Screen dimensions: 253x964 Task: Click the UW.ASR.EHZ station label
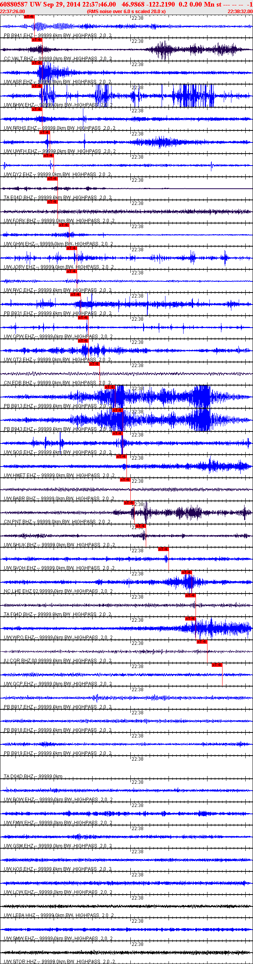click(x=18, y=82)
